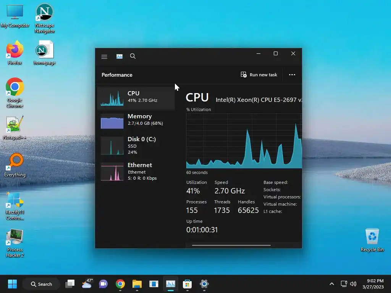This screenshot has height=293, width=391.
Task: Select Disk 0 (C:) performance entry
Action: tap(136, 146)
